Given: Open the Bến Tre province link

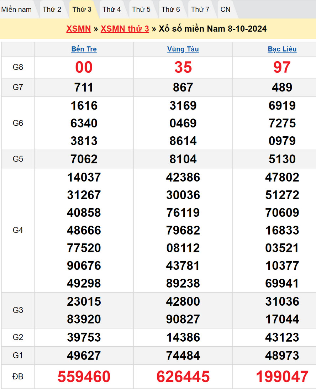Looking at the screenshot, I should pos(84,49).
